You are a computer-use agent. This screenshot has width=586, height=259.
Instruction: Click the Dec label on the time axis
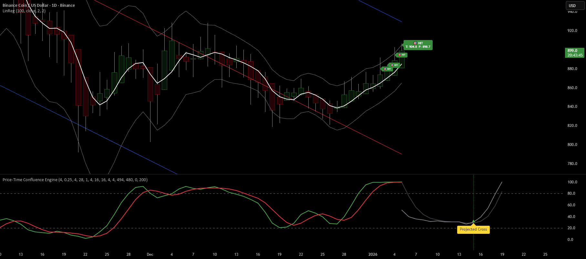[x=150, y=254]
